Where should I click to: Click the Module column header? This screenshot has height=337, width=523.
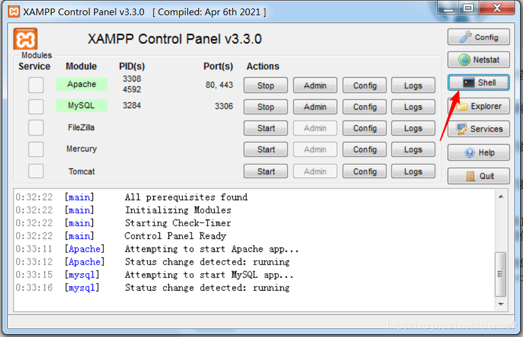click(81, 66)
